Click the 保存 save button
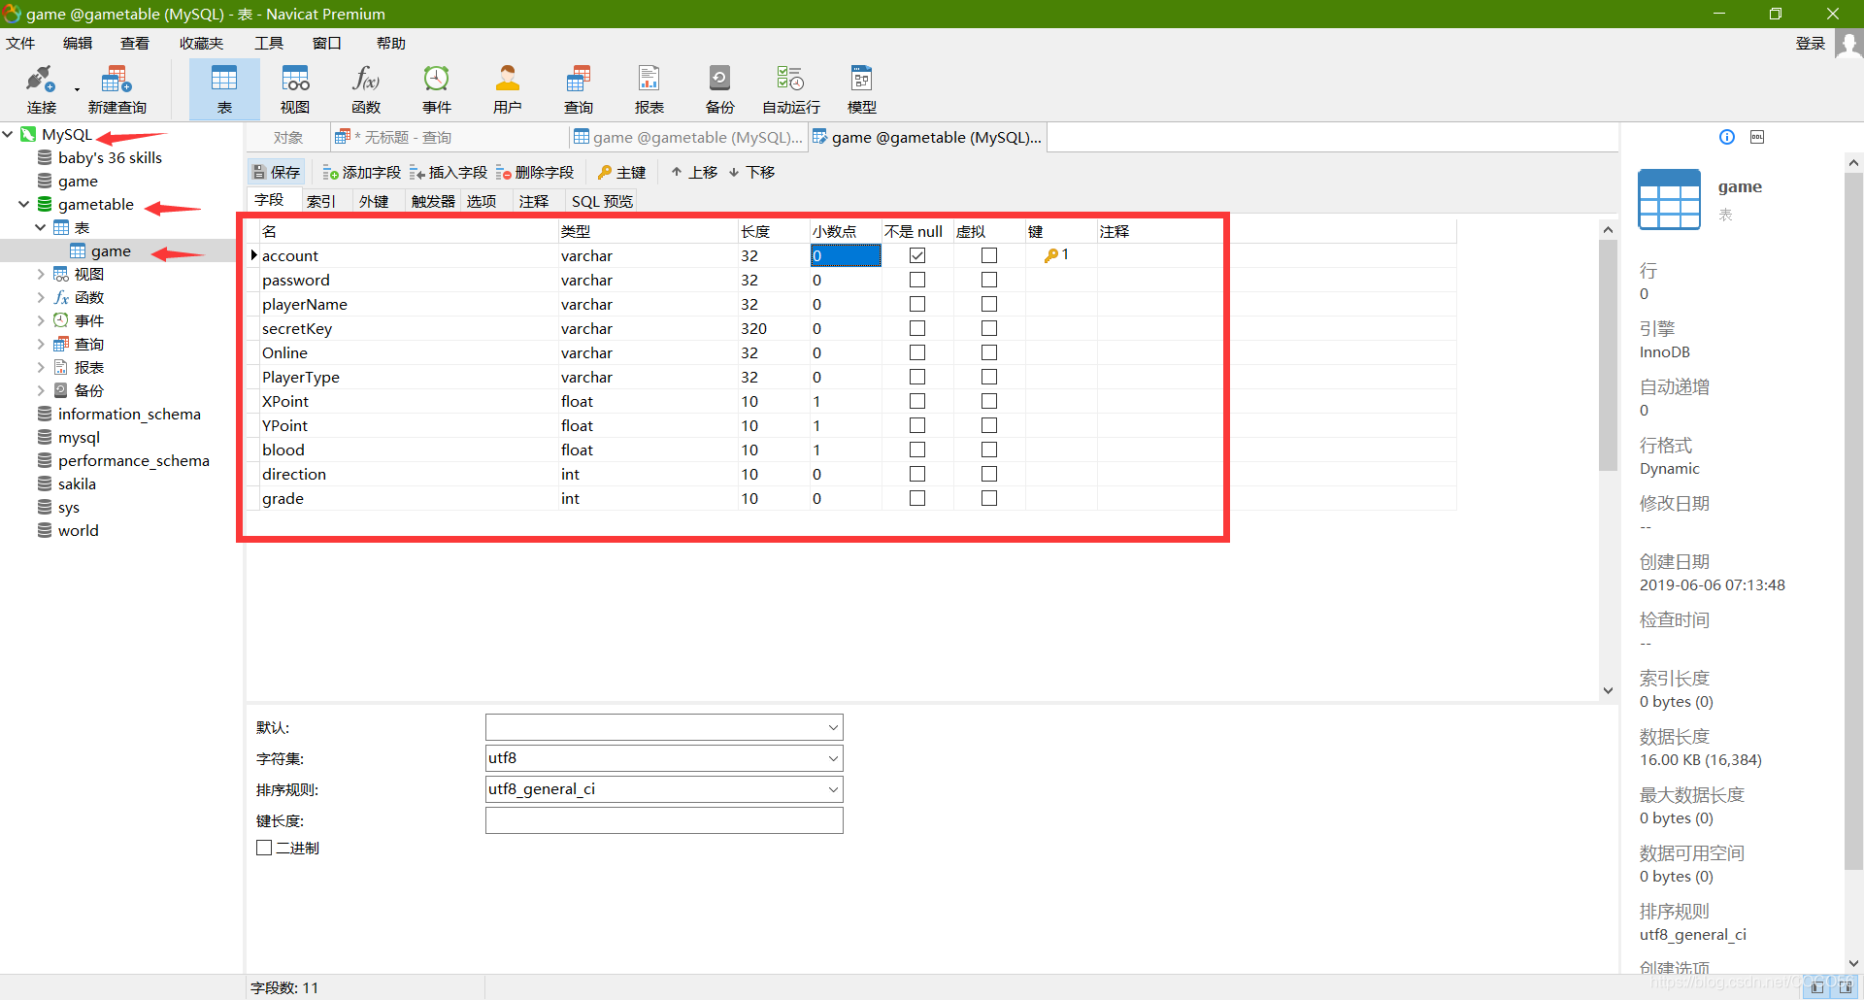This screenshot has height=1000, width=1864. coord(277,172)
